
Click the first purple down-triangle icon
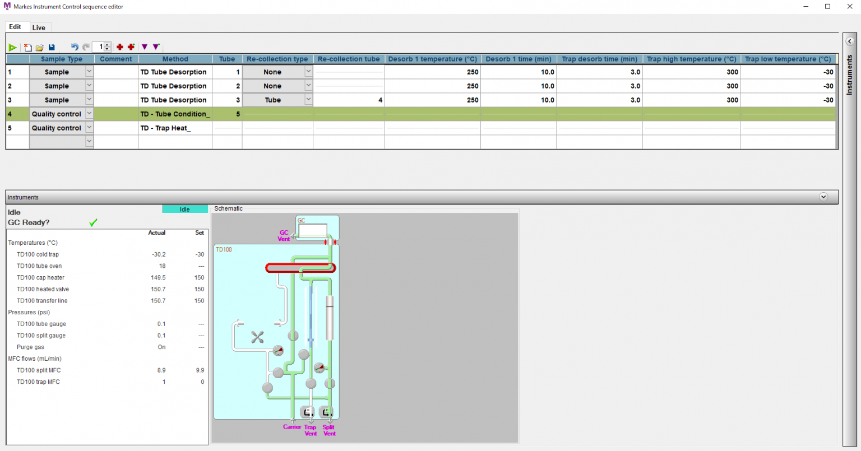click(x=145, y=47)
